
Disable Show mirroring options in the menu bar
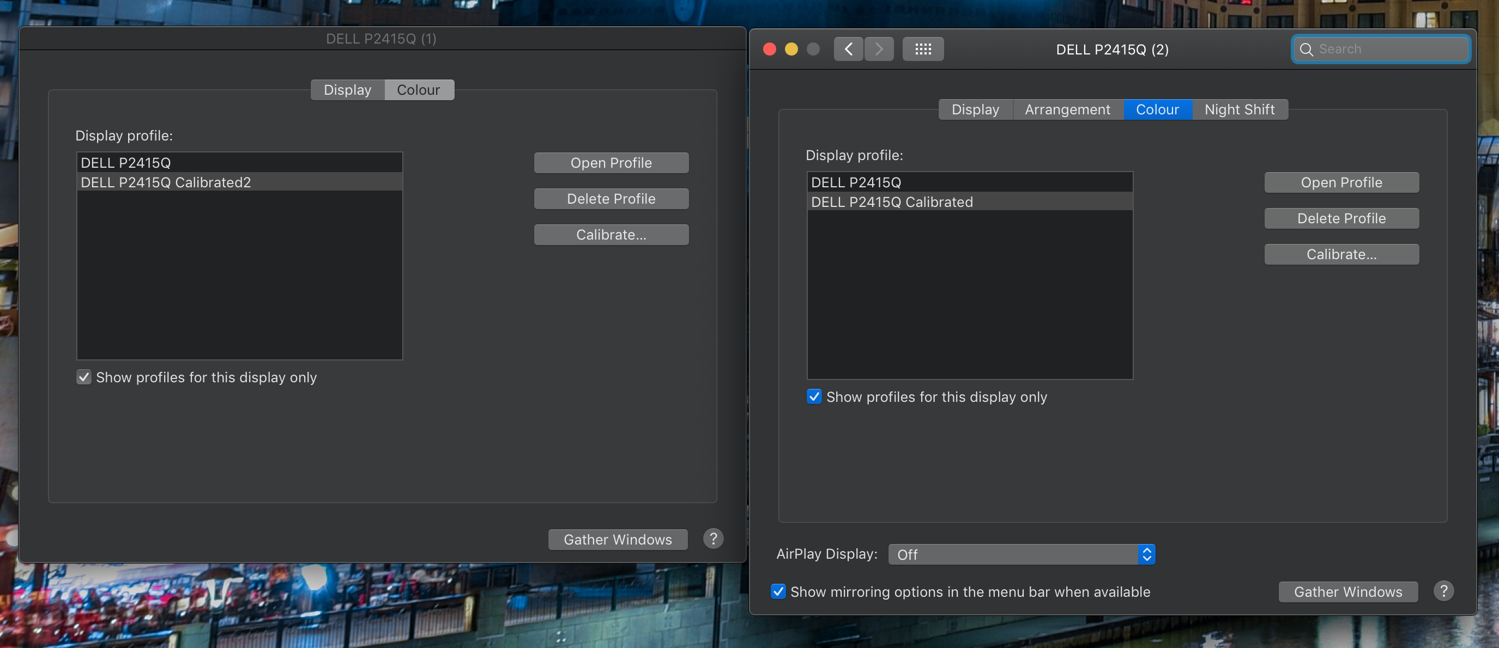coord(778,591)
